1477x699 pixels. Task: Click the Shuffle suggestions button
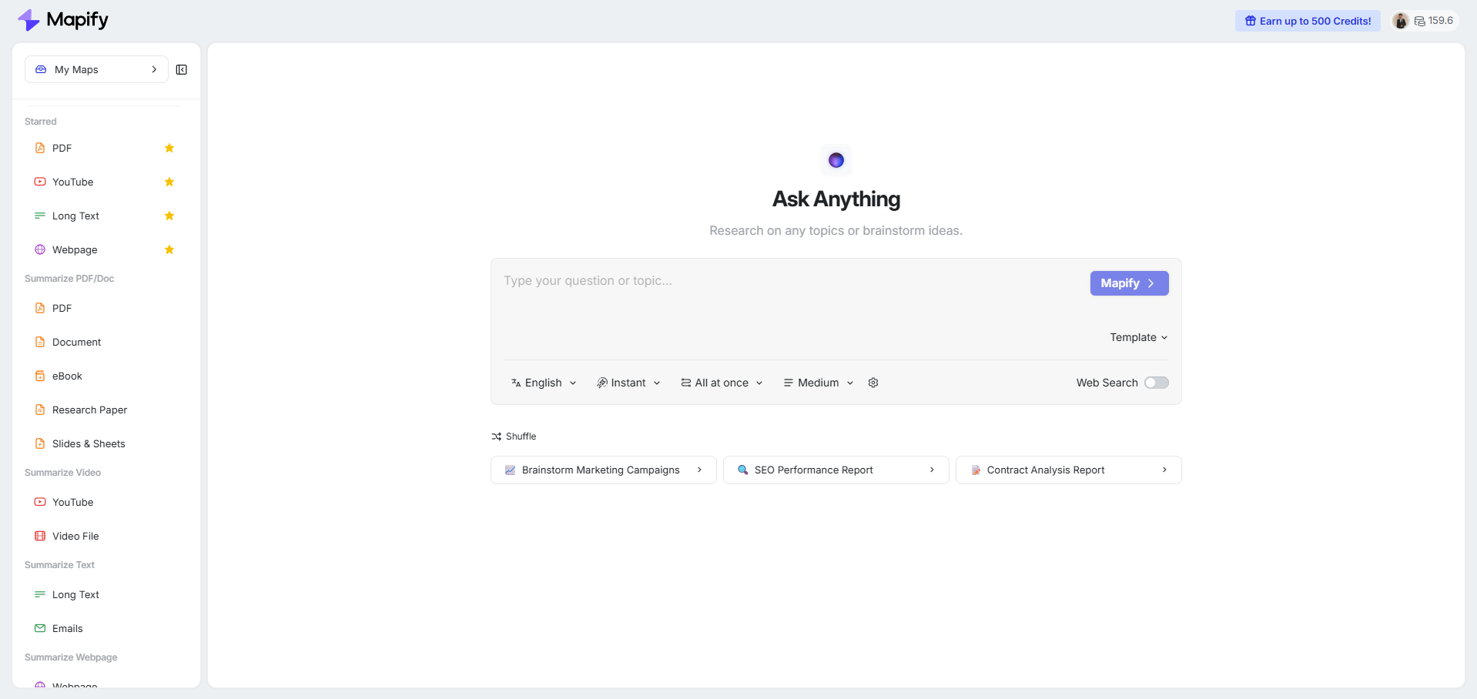point(514,436)
